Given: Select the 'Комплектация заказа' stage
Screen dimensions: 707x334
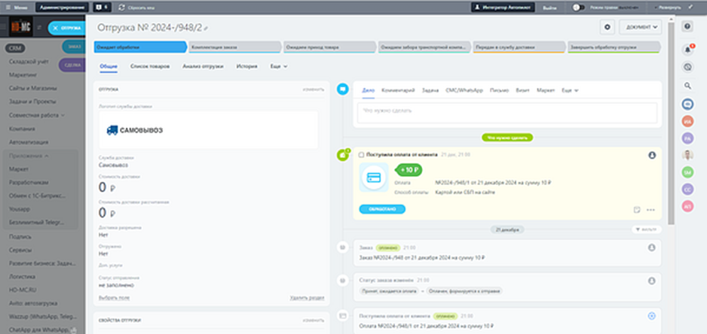Looking at the screenshot, I should [x=234, y=47].
